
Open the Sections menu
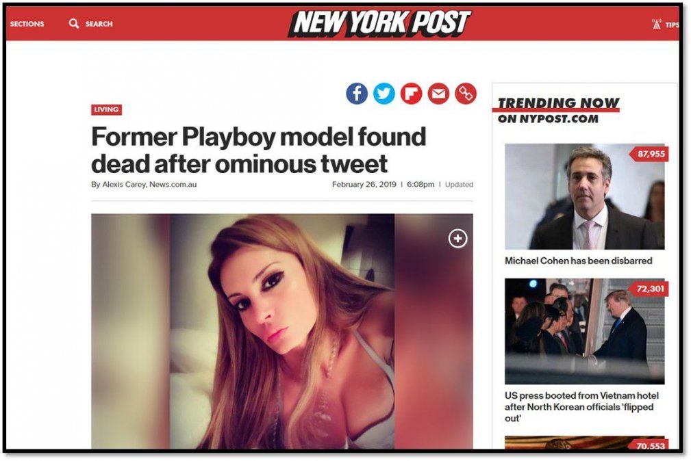tap(27, 24)
